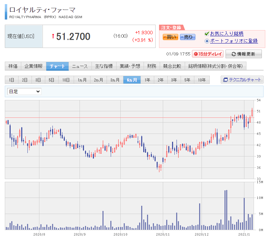Select the 1日 chart range
The image size is (267, 239).
12,80
